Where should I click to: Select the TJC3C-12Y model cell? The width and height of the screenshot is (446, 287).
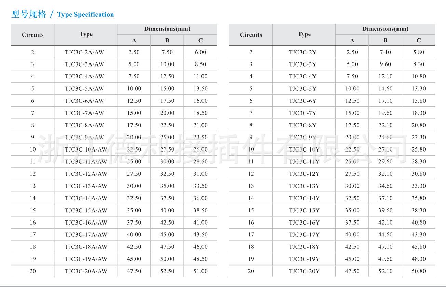coord(304,174)
